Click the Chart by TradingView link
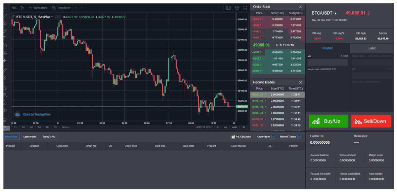This screenshot has width=397, height=193. [36, 115]
